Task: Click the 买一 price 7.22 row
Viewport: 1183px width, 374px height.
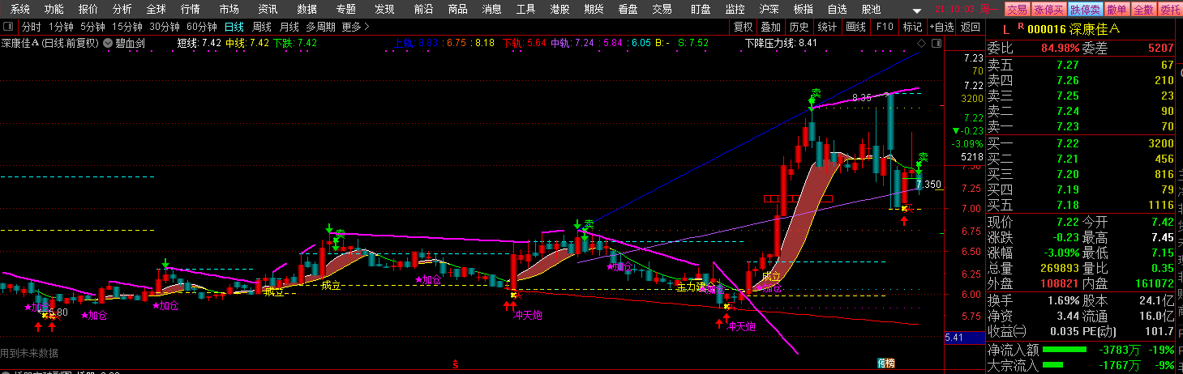Action: (1082, 143)
